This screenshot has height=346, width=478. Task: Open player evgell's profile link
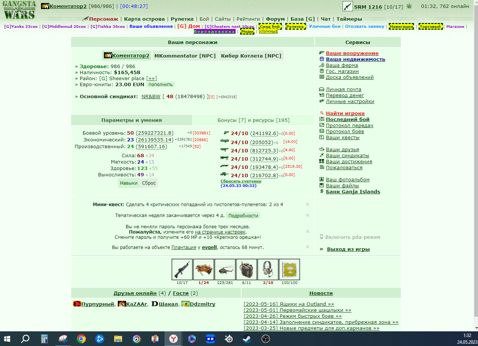click(210, 247)
